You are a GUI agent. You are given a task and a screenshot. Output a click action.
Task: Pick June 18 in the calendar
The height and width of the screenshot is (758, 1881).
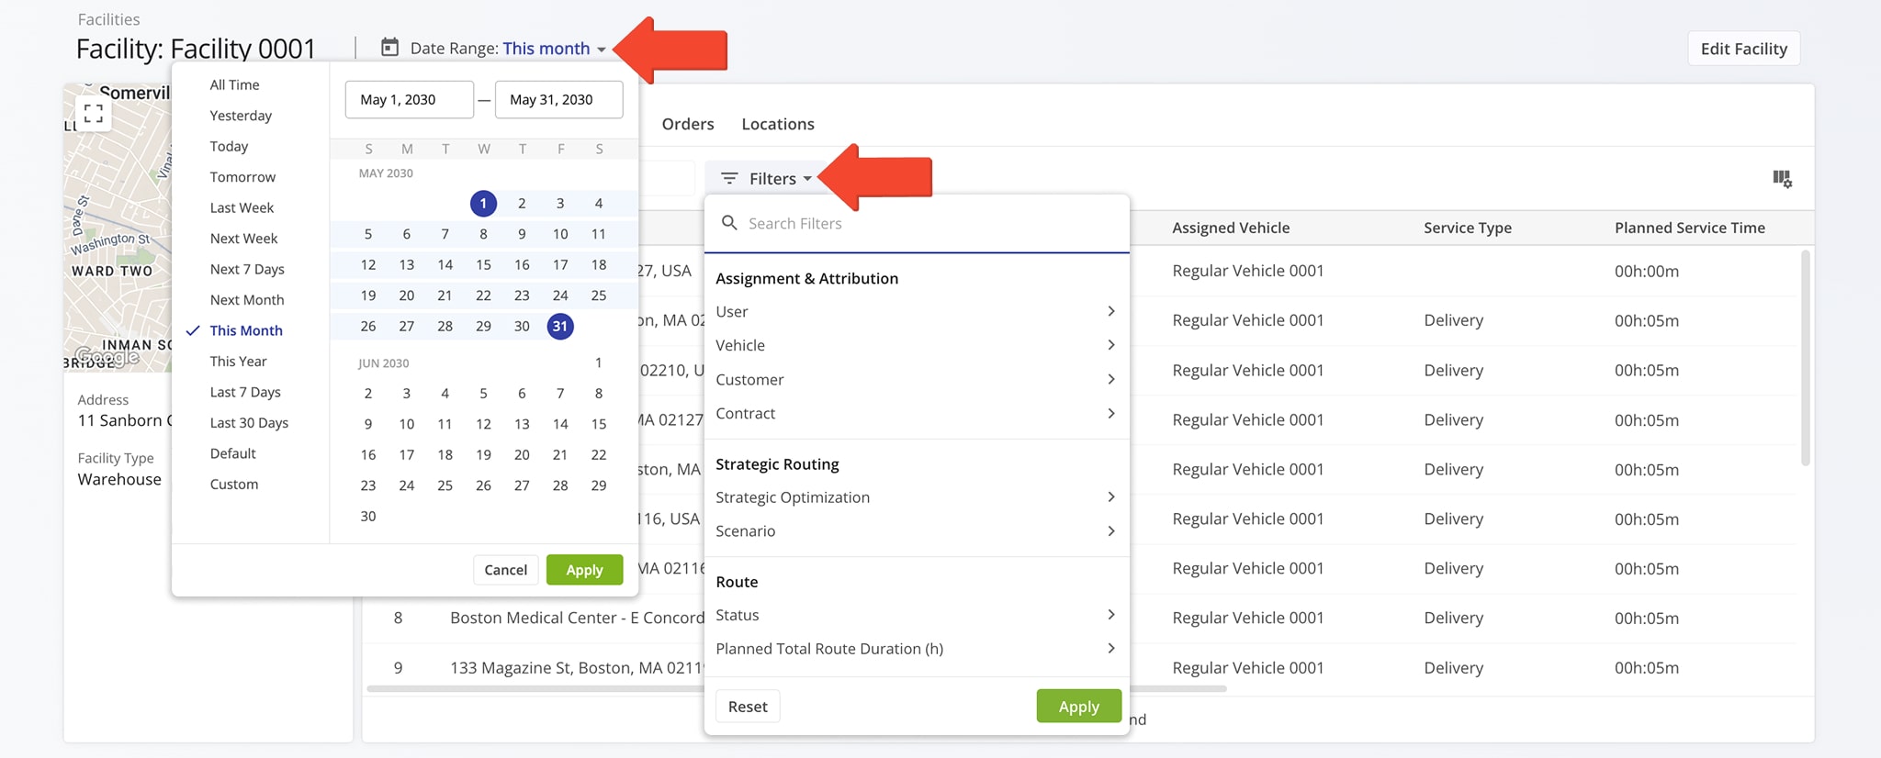tap(445, 454)
